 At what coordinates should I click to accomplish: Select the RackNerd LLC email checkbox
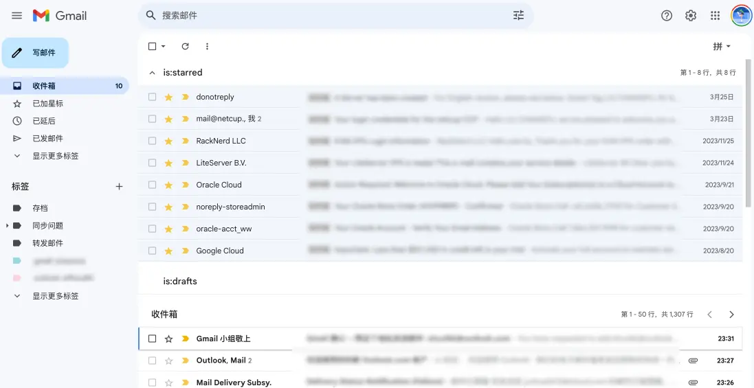click(x=153, y=141)
